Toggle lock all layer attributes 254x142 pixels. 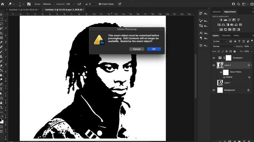click(x=235, y=51)
